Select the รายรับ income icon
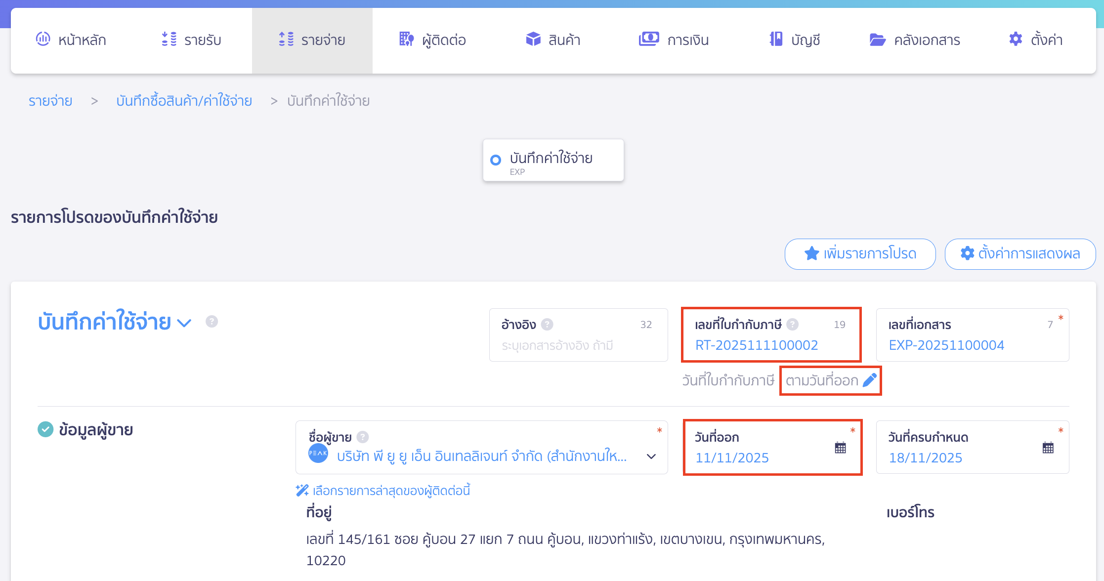Image resolution: width=1104 pixels, height=581 pixels. [168, 40]
